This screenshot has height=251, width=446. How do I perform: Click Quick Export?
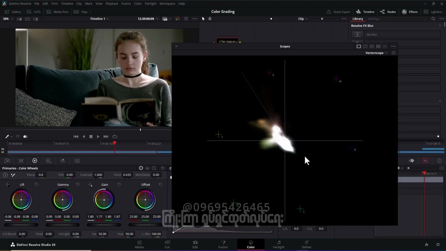(x=338, y=12)
